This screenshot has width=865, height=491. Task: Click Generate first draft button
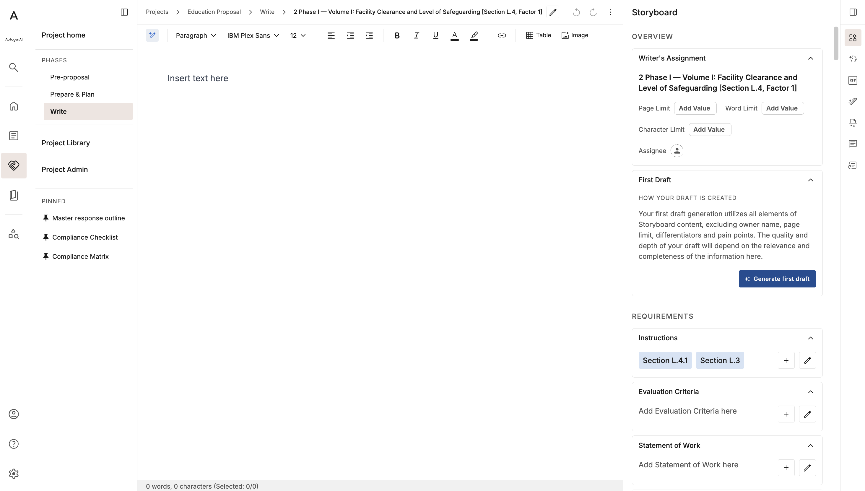(777, 279)
